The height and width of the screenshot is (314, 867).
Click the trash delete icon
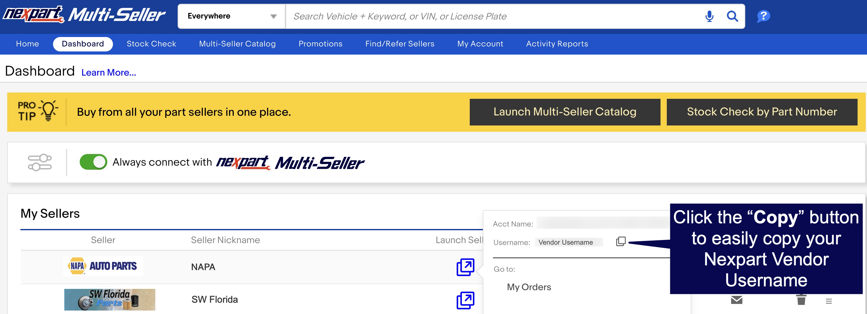(801, 299)
